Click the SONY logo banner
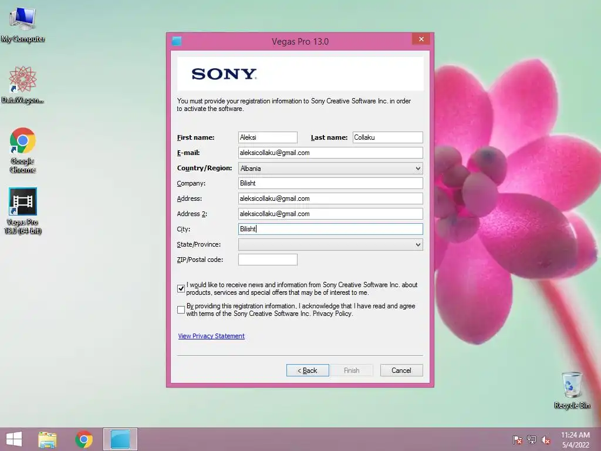This screenshot has width=601, height=451. point(300,73)
